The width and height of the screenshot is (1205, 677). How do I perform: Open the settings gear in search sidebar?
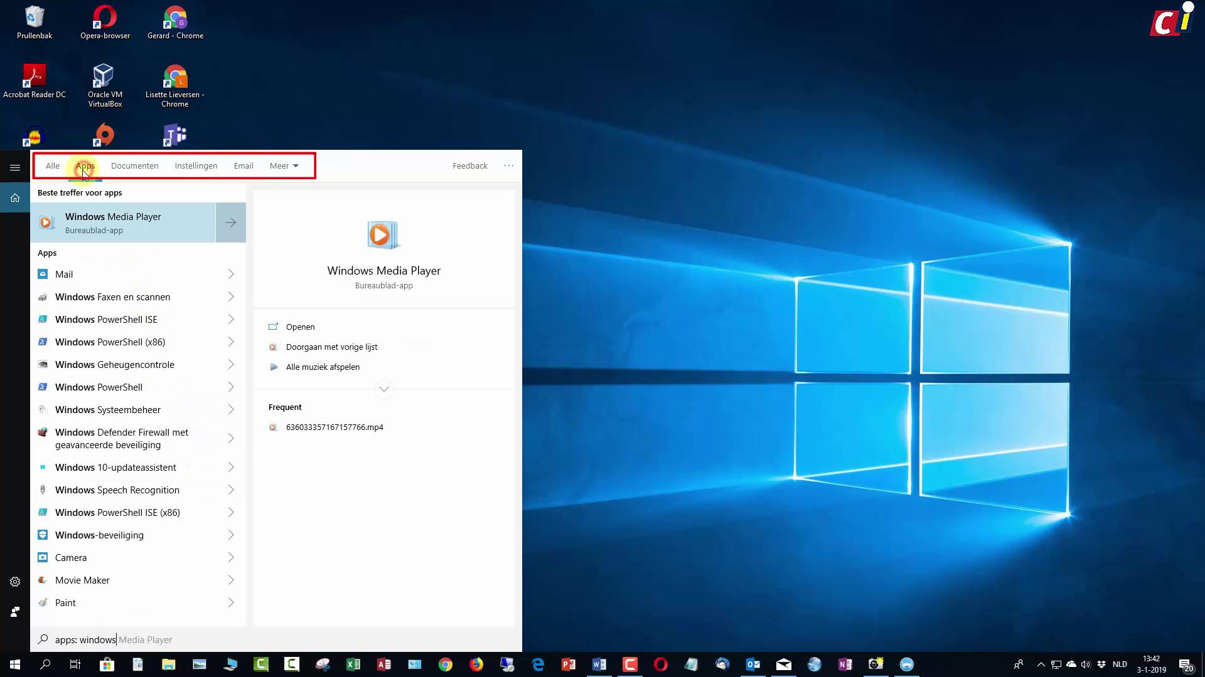15,582
